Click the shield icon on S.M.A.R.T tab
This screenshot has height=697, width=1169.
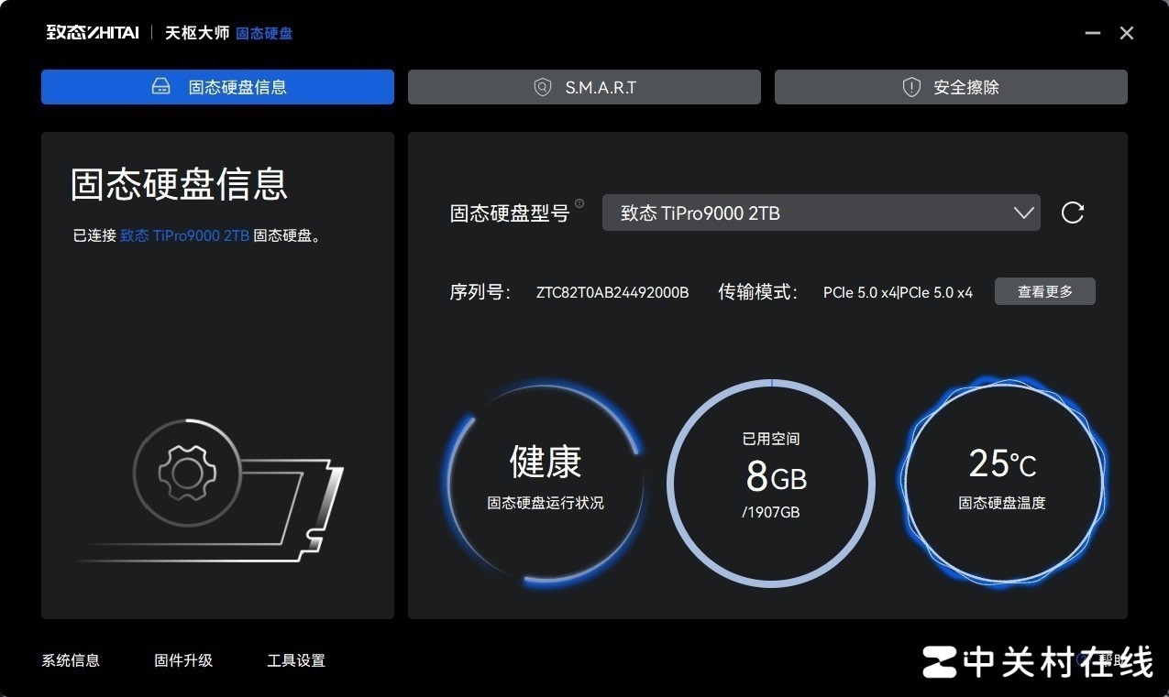(x=543, y=87)
